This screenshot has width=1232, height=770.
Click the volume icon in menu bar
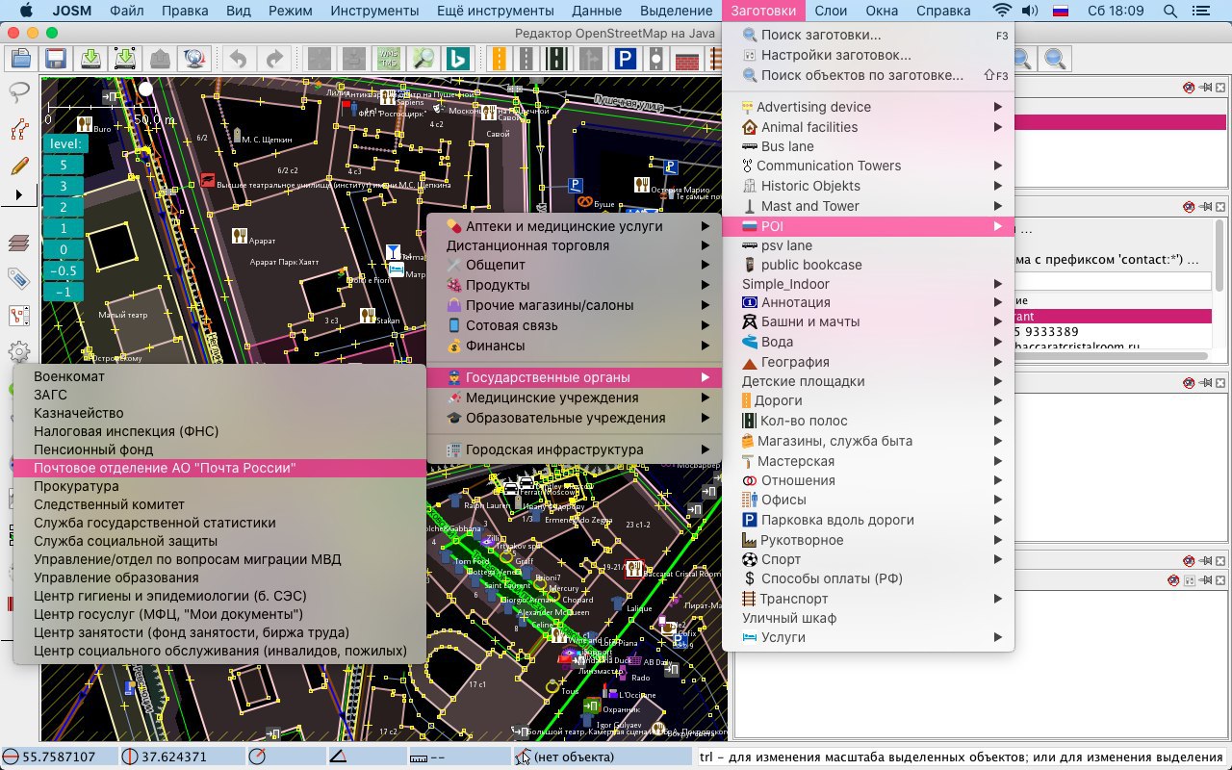coord(1030,12)
